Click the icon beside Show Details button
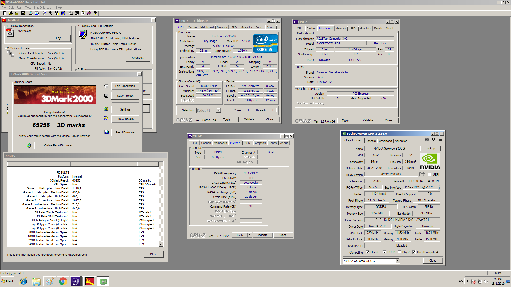 (x=106, y=118)
